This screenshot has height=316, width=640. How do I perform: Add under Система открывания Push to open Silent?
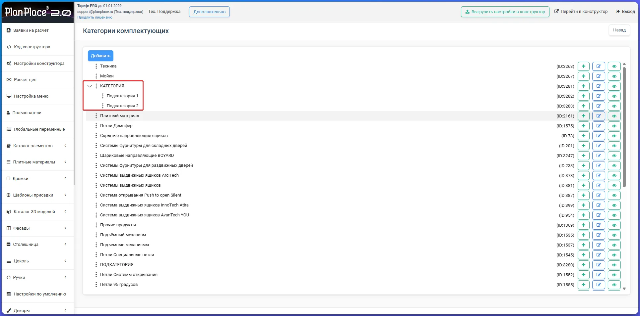pyautogui.click(x=583, y=195)
